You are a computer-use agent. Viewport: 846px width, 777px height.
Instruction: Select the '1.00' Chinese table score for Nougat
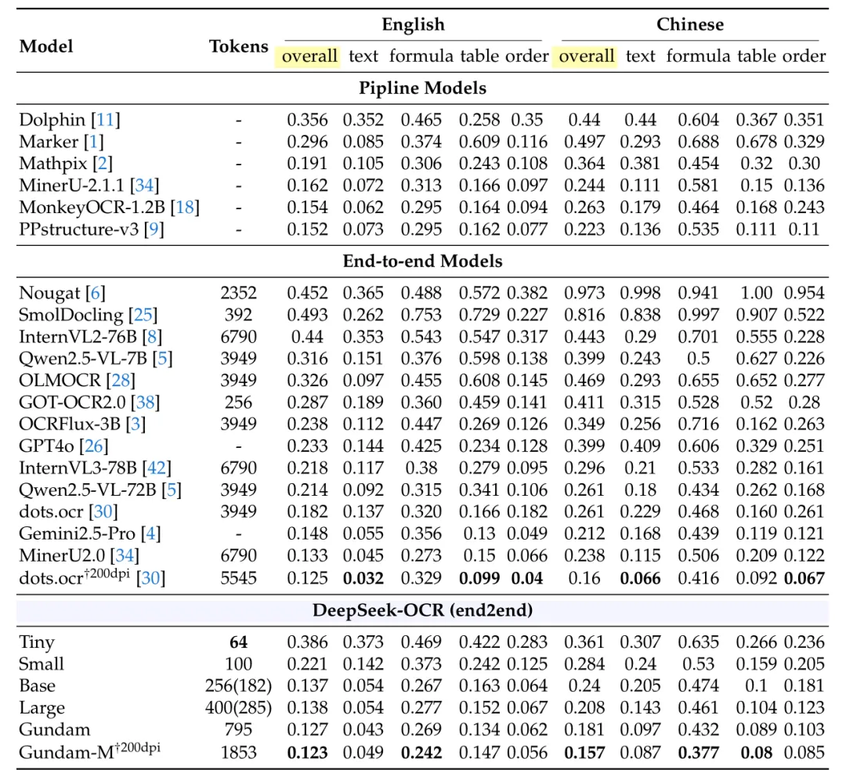coord(757,293)
